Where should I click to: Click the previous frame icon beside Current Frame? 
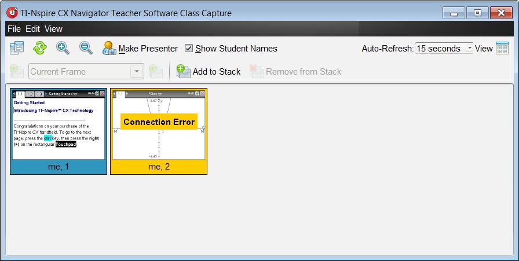(17, 71)
